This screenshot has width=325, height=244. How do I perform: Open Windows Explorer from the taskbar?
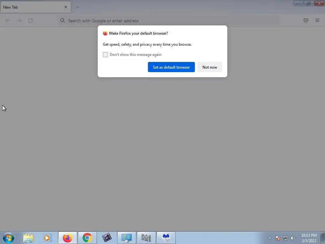point(28,238)
